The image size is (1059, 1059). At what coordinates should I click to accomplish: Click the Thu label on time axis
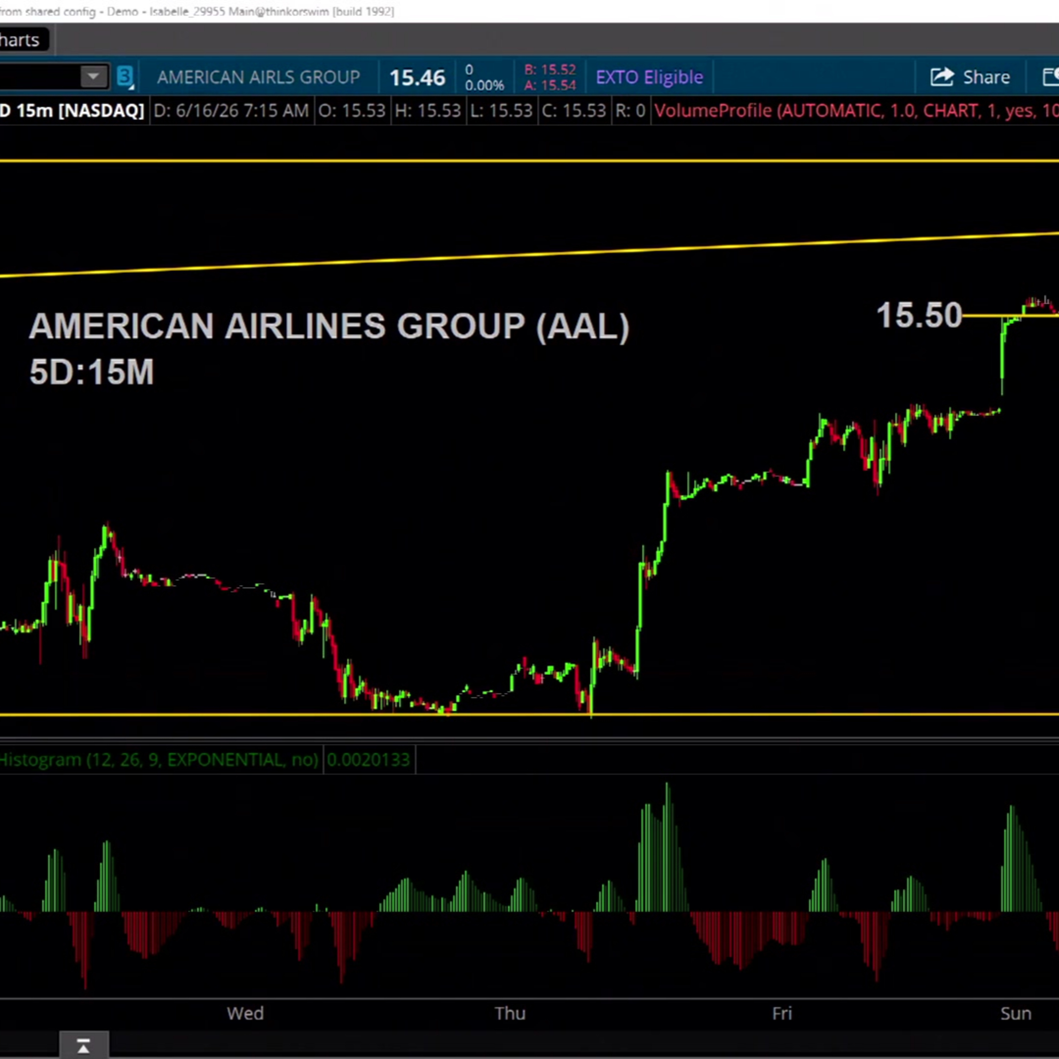510,1013
